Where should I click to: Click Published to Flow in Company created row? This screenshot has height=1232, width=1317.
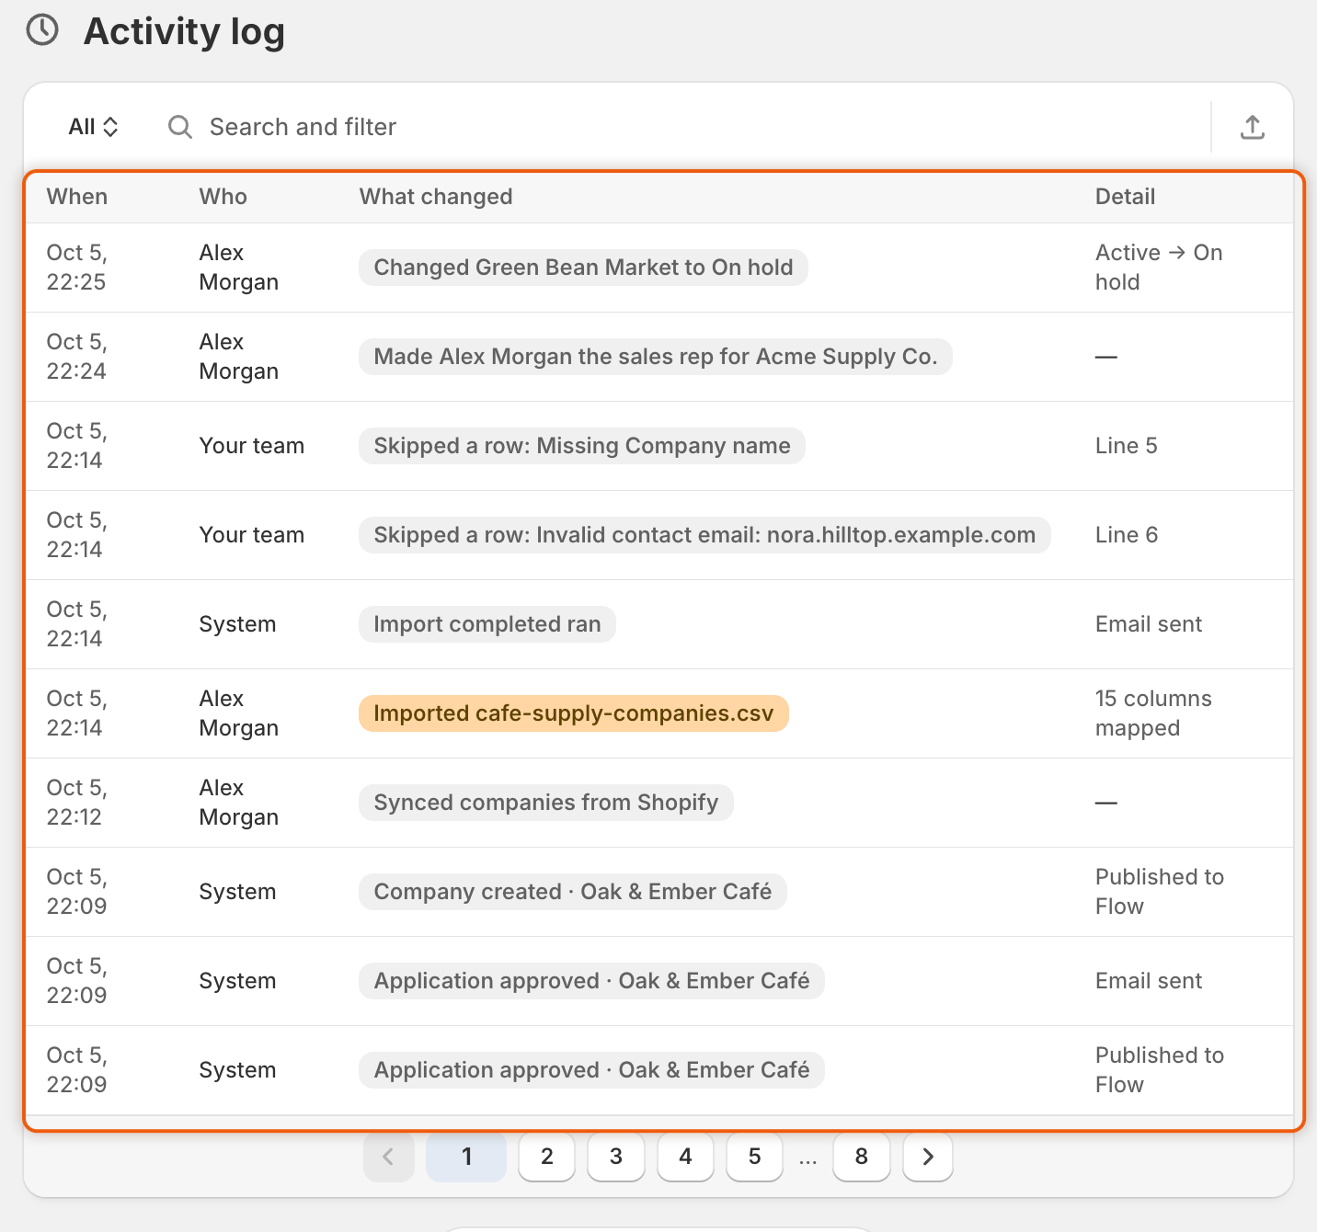coord(1159,892)
